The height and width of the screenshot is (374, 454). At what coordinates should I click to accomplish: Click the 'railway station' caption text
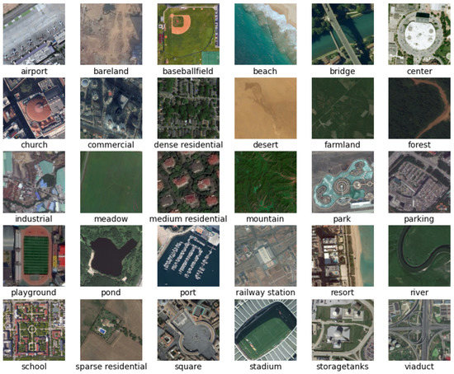click(265, 292)
